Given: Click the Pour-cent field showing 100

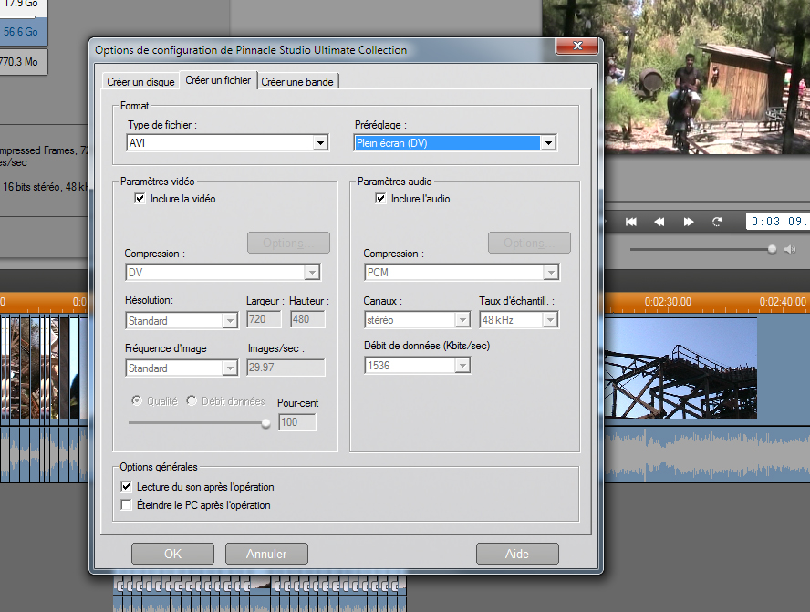Looking at the screenshot, I should coord(297,422).
